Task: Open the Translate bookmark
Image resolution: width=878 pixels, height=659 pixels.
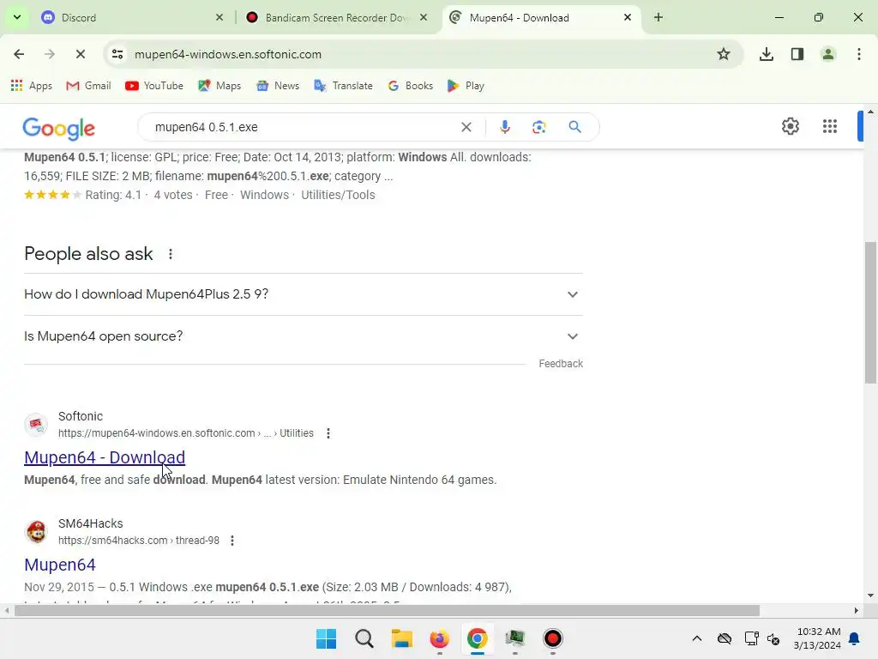Action: [x=343, y=86]
